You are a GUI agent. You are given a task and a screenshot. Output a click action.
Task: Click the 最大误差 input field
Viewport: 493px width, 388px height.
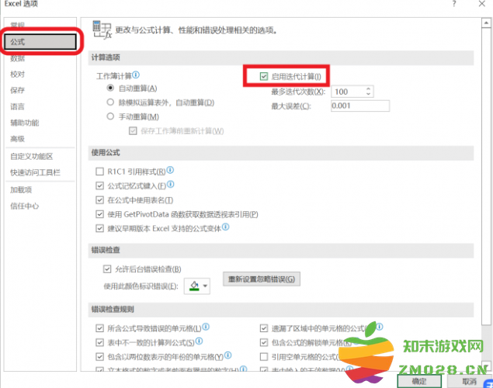(352, 106)
